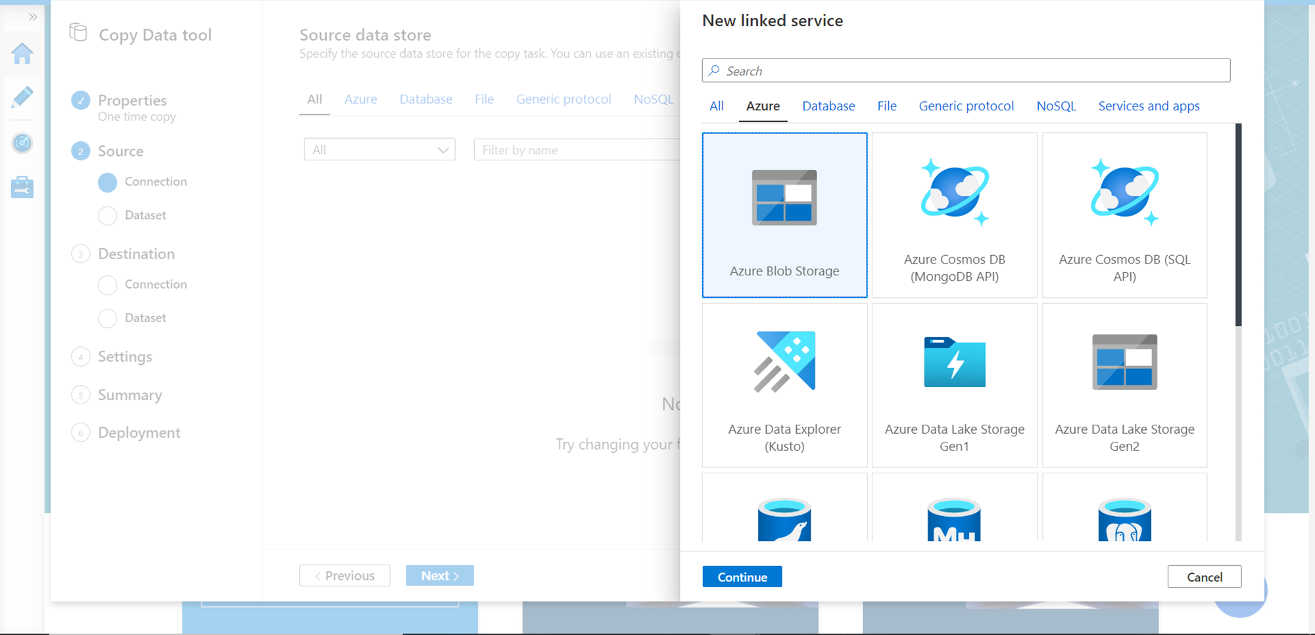This screenshot has width=1315, height=635.
Task: Select File tab in New linked service
Action: point(887,106)
